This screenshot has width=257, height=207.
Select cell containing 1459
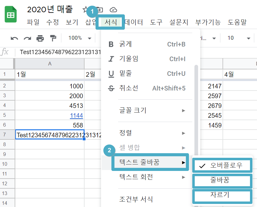click(211, 125)
